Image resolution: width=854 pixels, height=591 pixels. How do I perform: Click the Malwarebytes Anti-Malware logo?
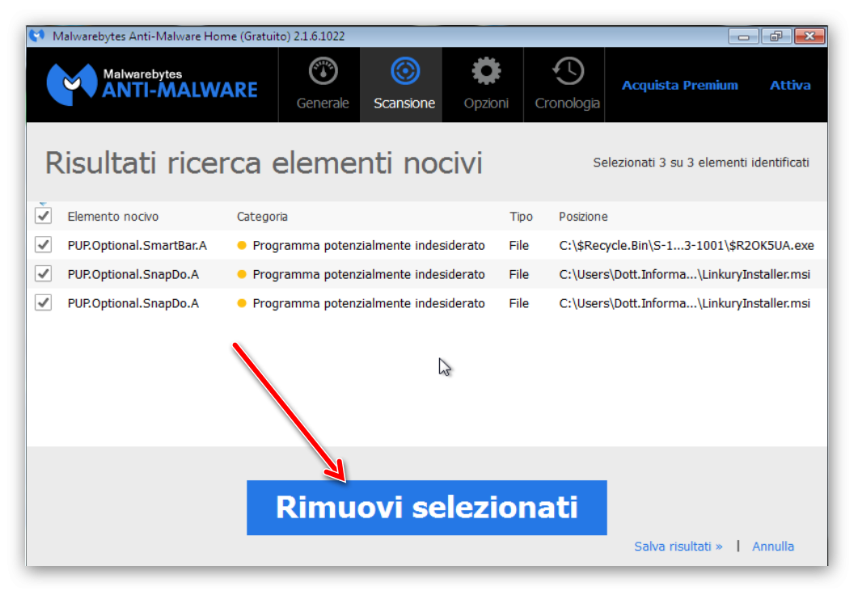coord(152,84)
